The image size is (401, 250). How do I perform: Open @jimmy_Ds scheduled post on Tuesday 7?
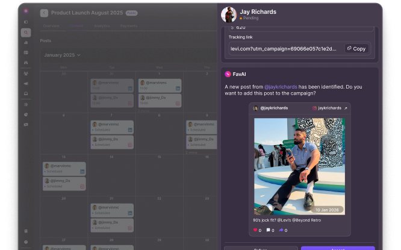click(112, 142)
